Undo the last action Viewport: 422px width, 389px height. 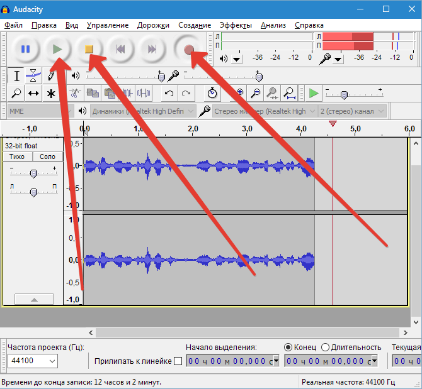point(169,94)
